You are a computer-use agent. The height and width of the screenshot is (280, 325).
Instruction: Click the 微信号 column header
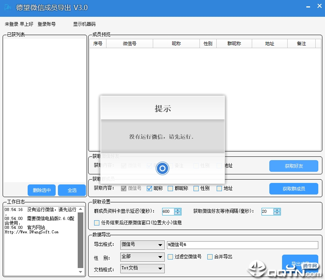click(x=129, y=44)
